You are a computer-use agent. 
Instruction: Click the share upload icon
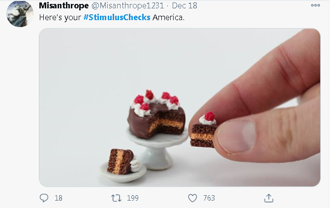click(269, 198)
